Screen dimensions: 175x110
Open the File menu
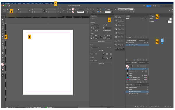pos(12,3)
